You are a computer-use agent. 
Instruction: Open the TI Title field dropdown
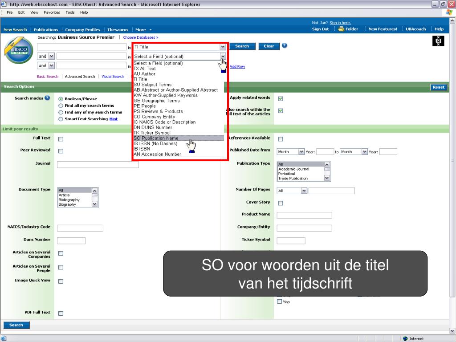[x=223, y=47]
